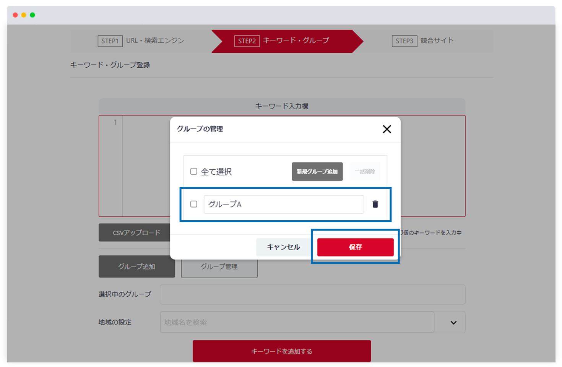Save changes with the 保存 button
Viewport: 562px width, 367px height.
355,247
